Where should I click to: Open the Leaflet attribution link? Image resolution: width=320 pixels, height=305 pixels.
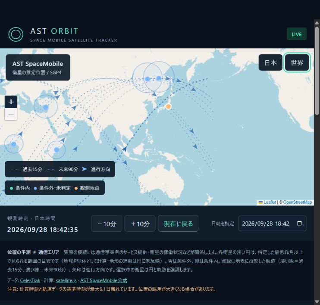point(270,202)
